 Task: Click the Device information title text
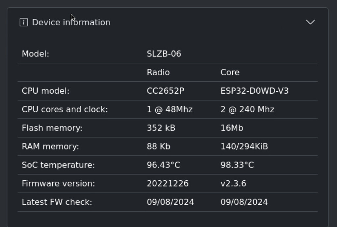coord(71,22)
